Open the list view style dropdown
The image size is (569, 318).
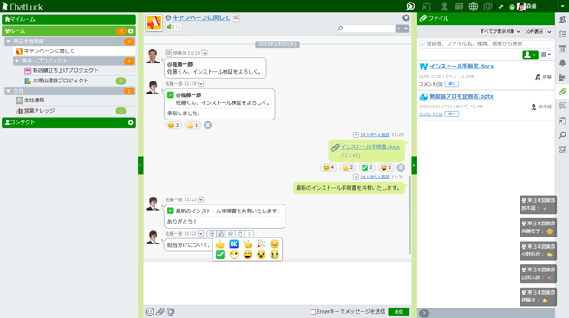[546, 55]
